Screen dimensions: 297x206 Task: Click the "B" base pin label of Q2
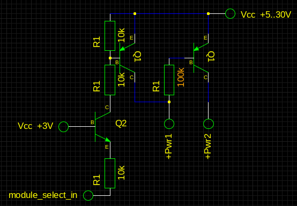[92, 123]
